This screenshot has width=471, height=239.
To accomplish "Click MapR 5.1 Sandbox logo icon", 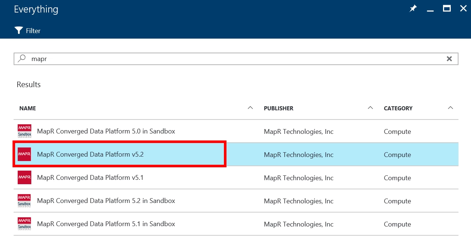I will click(24, 224).
